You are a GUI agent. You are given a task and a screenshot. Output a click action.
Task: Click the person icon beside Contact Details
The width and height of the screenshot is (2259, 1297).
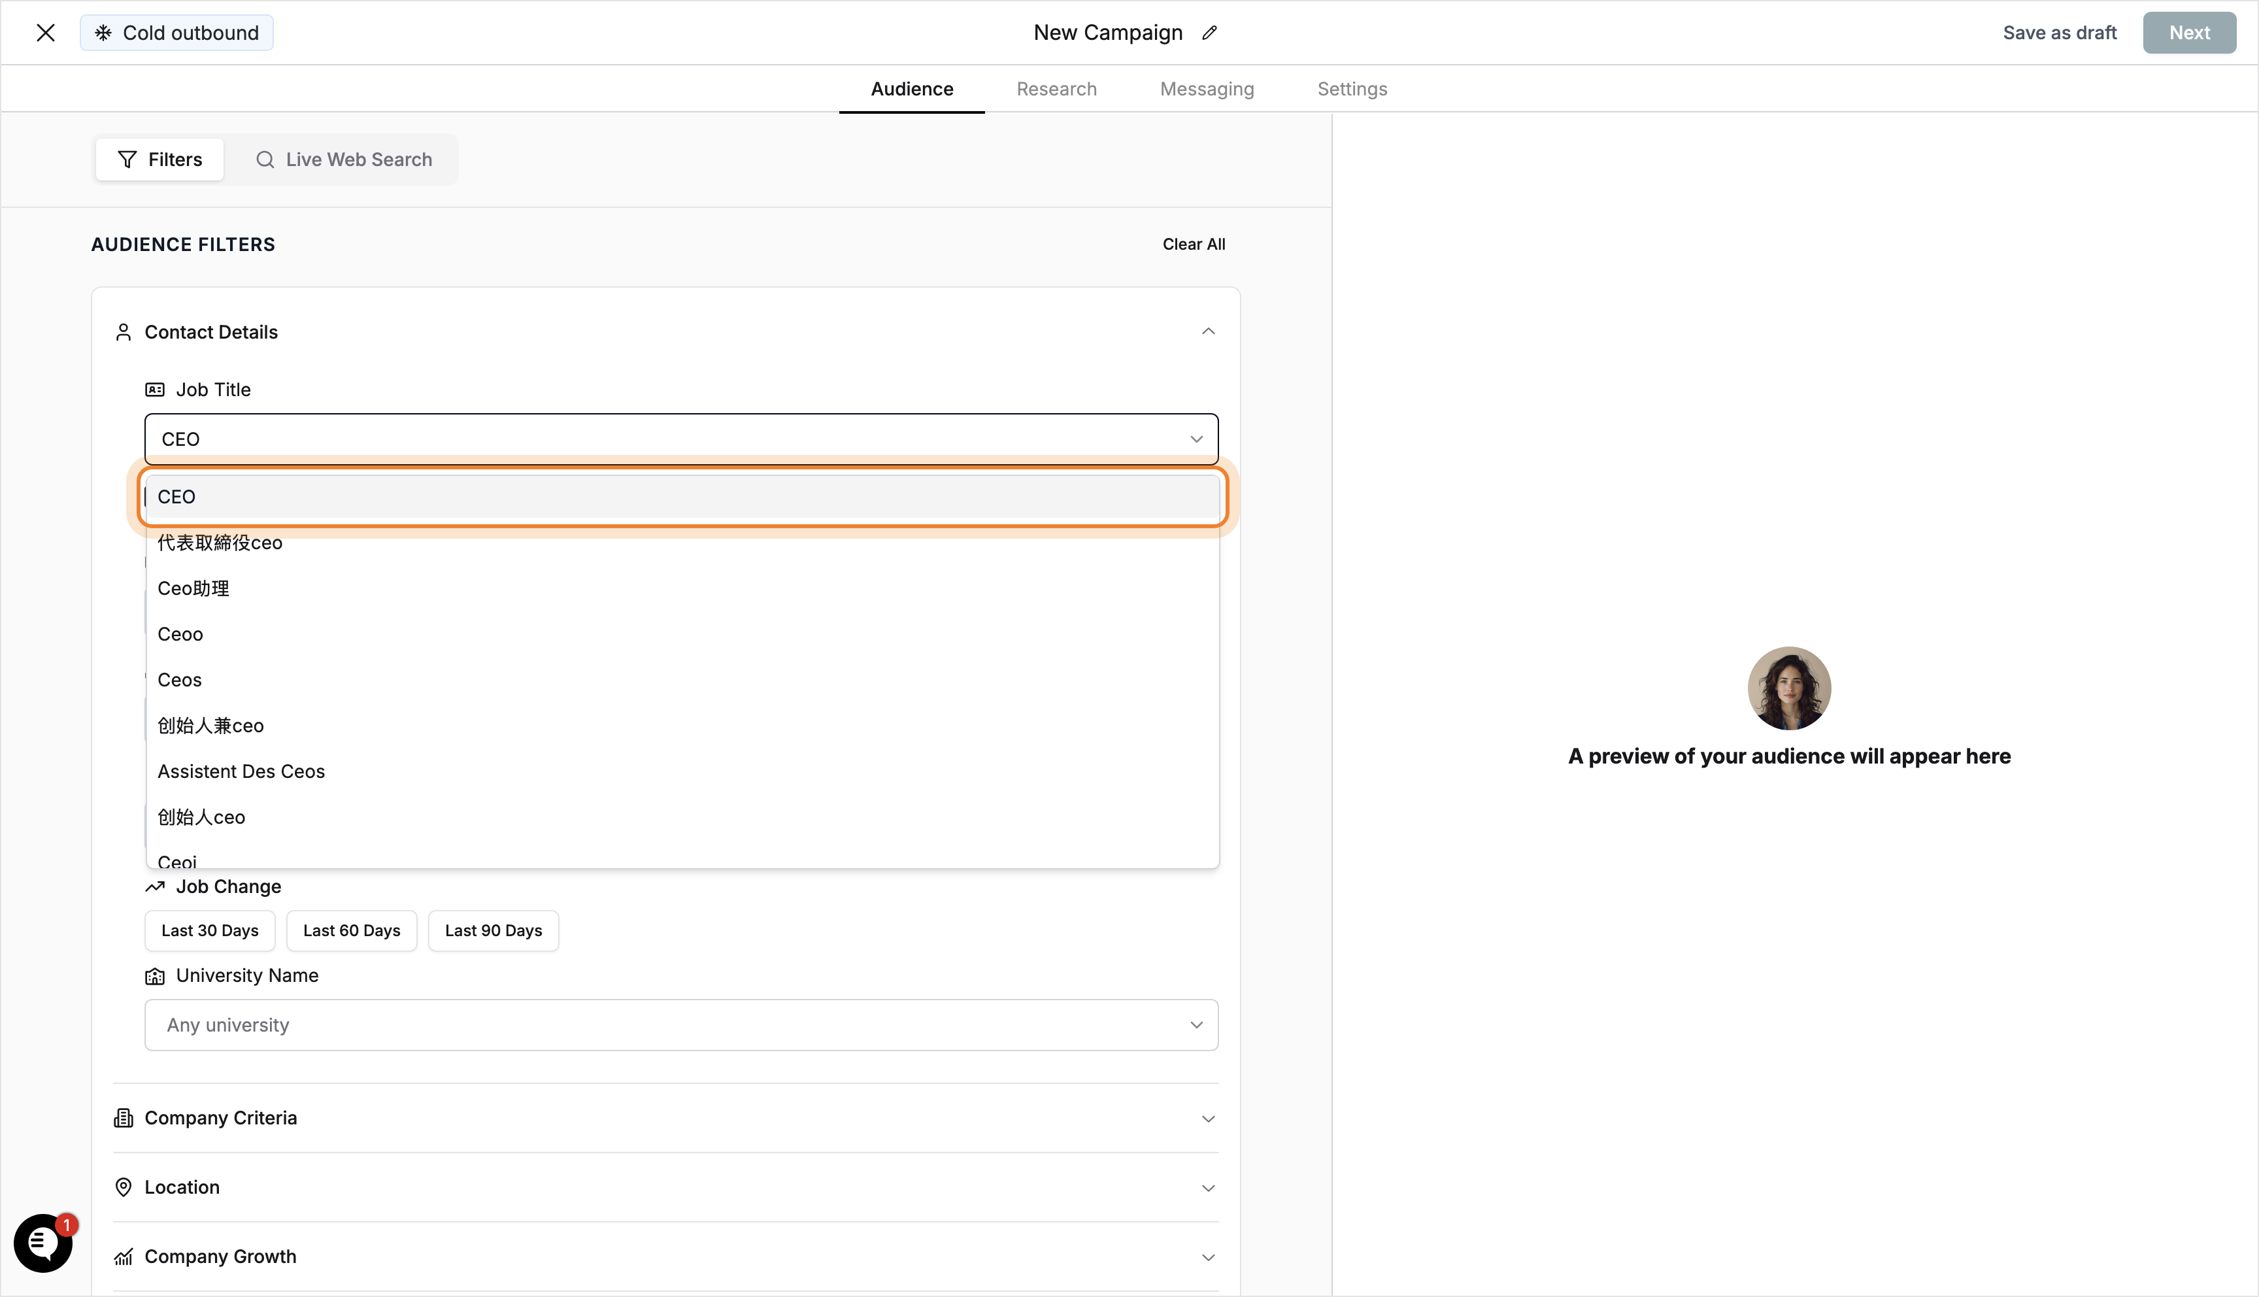tap(124, 331)
